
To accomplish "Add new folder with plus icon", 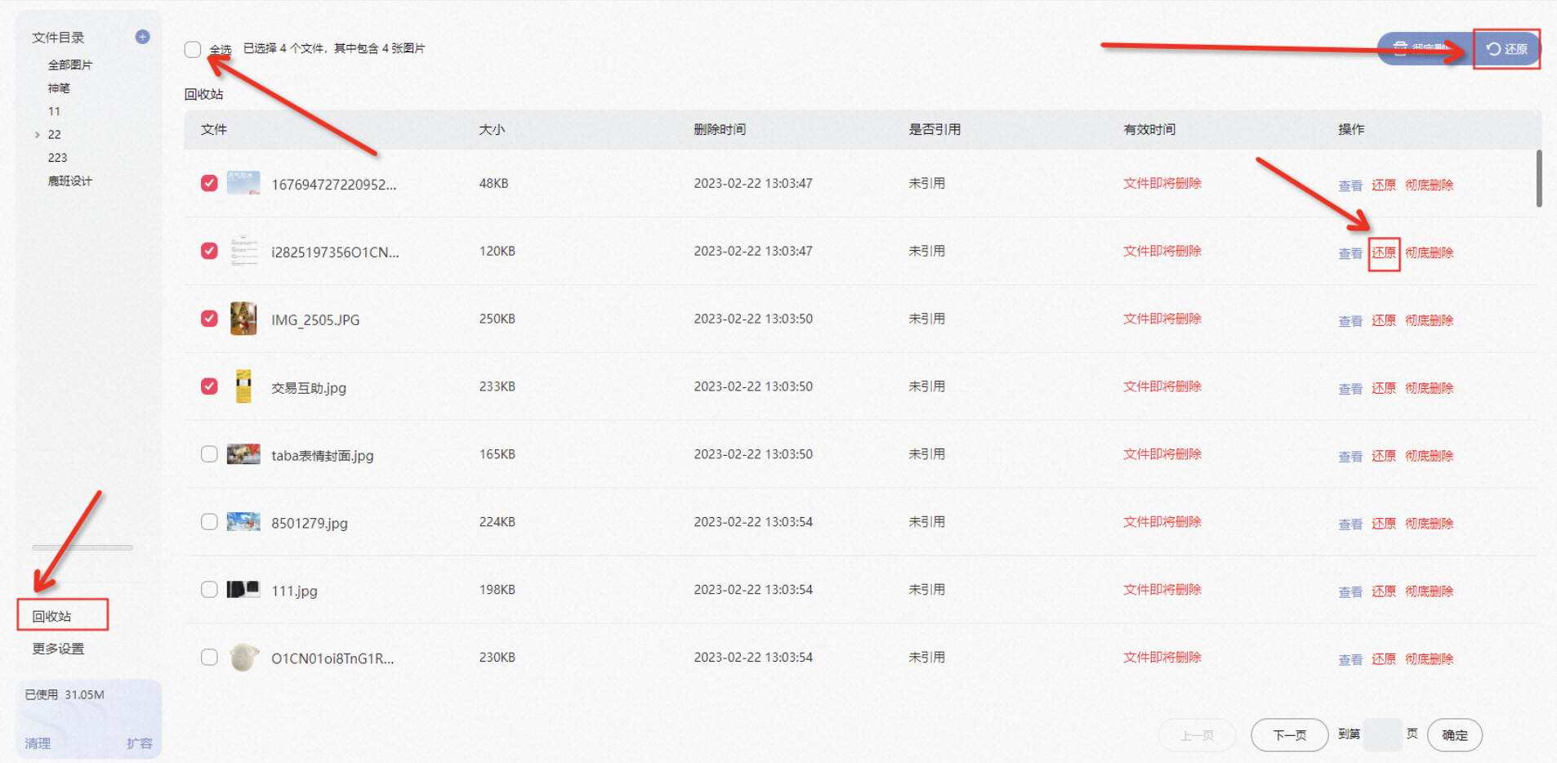I will click(x=142, y=37).
